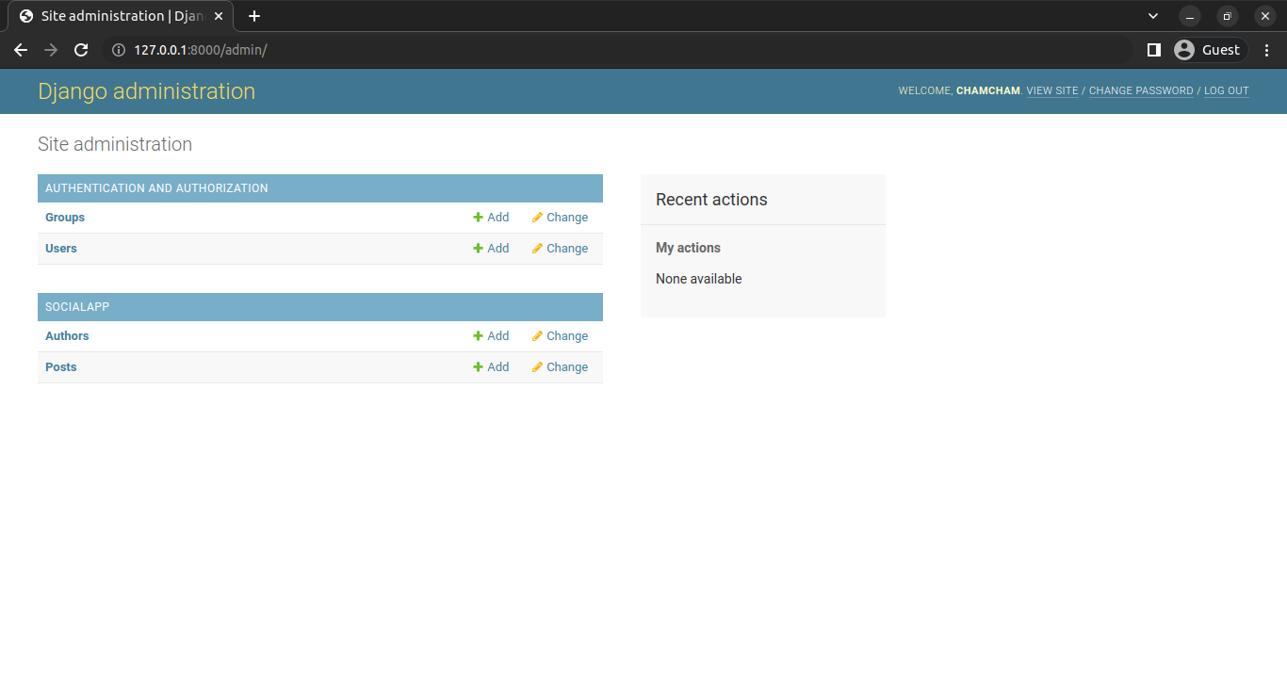This screenshot has height=698, width=1287.
Task: Toggle the browser side panel icon
Action: click(1153, 50)
